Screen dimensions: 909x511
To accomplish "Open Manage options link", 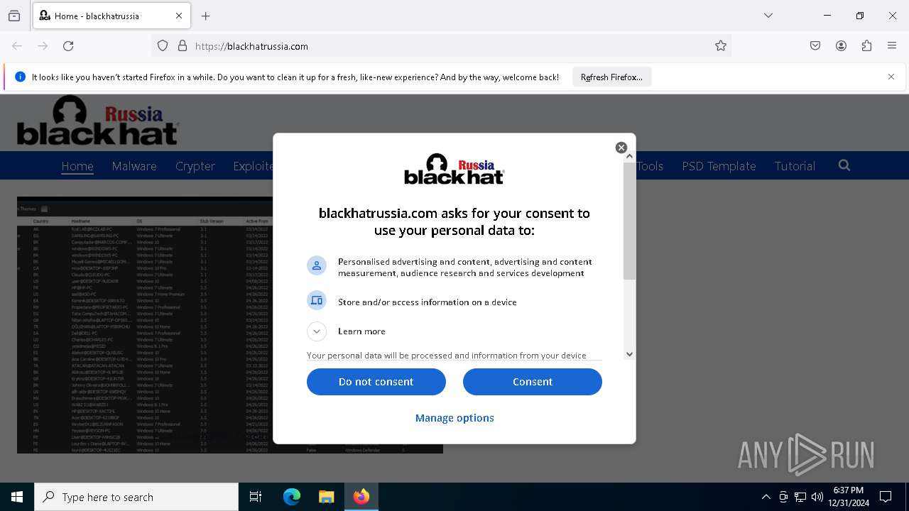I will pyautogui.click(x=454, y=418).
